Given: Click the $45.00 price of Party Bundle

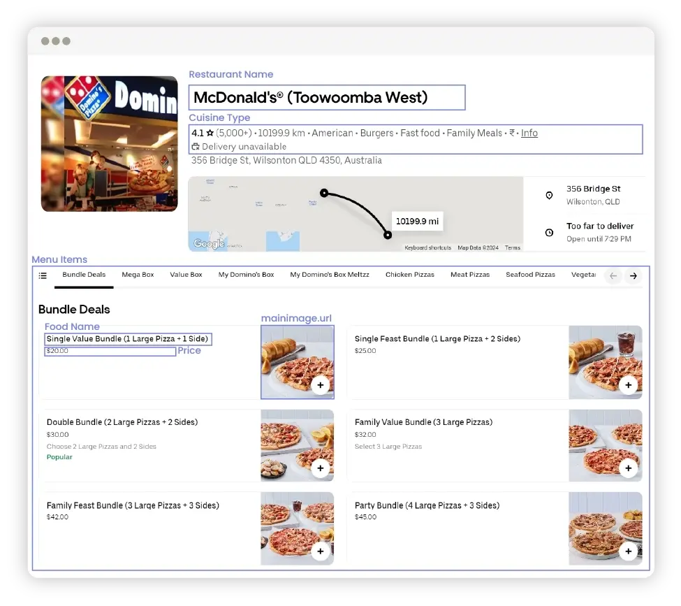Looking at the screenshot, I should tap(366, 517).
